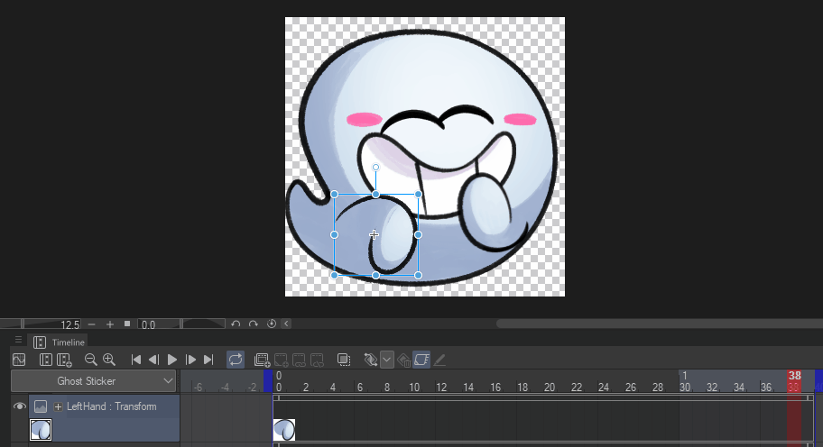Viewport: 823px width, 447px height.
Task: Jump to the first frame
Action: point(136,360)
